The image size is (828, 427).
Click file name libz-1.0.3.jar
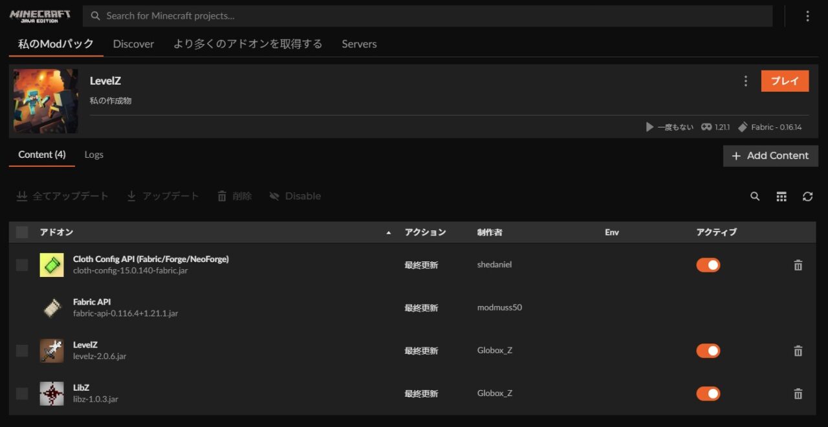point(96,399)
